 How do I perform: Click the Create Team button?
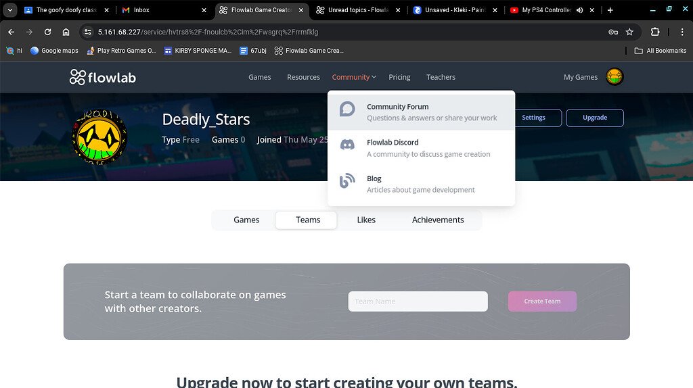click(542, 301)
